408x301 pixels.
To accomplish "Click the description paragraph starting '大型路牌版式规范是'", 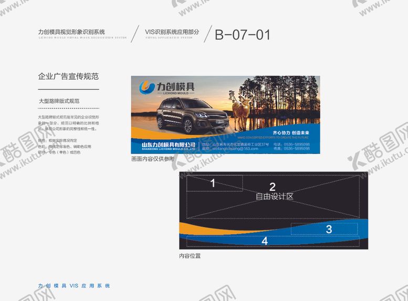I will pos(68,123).
